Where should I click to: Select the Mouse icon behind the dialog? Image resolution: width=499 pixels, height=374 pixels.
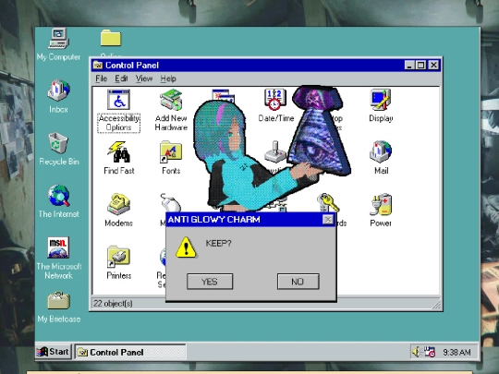[170, 202]
